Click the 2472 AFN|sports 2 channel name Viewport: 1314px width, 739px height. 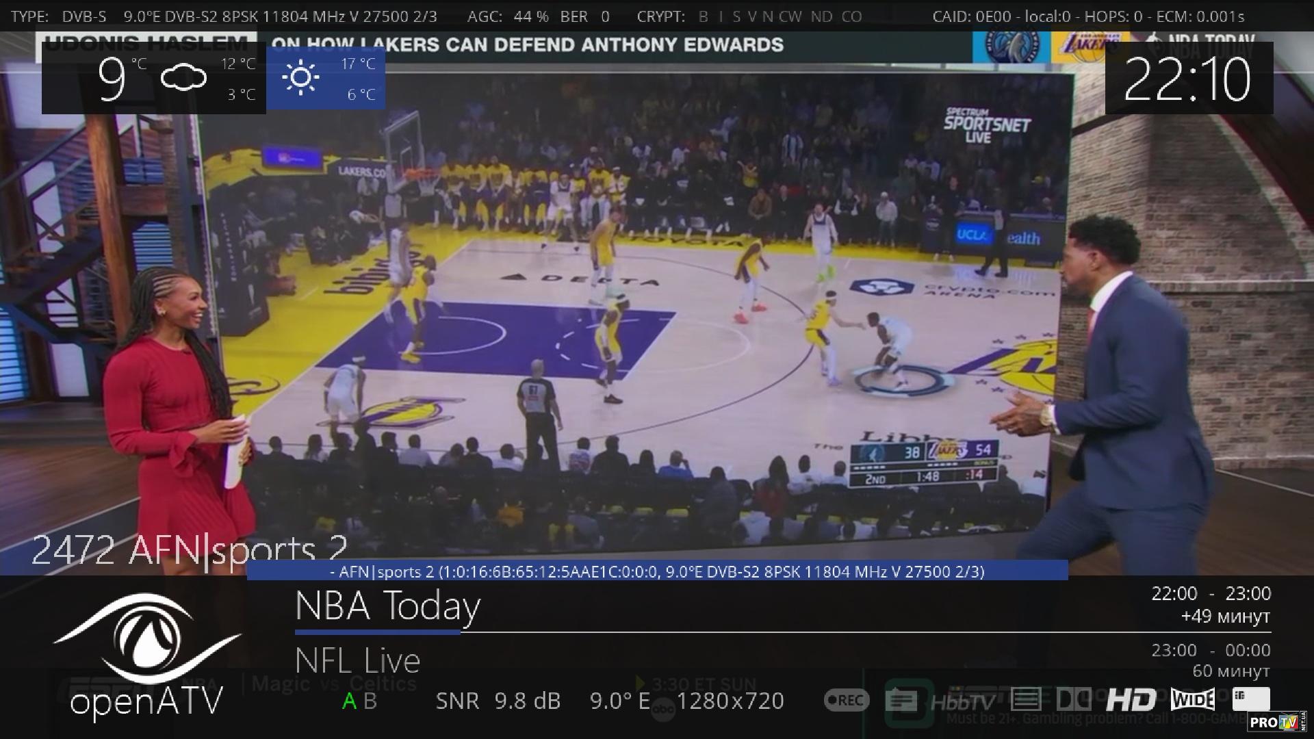tap(190, 550)
